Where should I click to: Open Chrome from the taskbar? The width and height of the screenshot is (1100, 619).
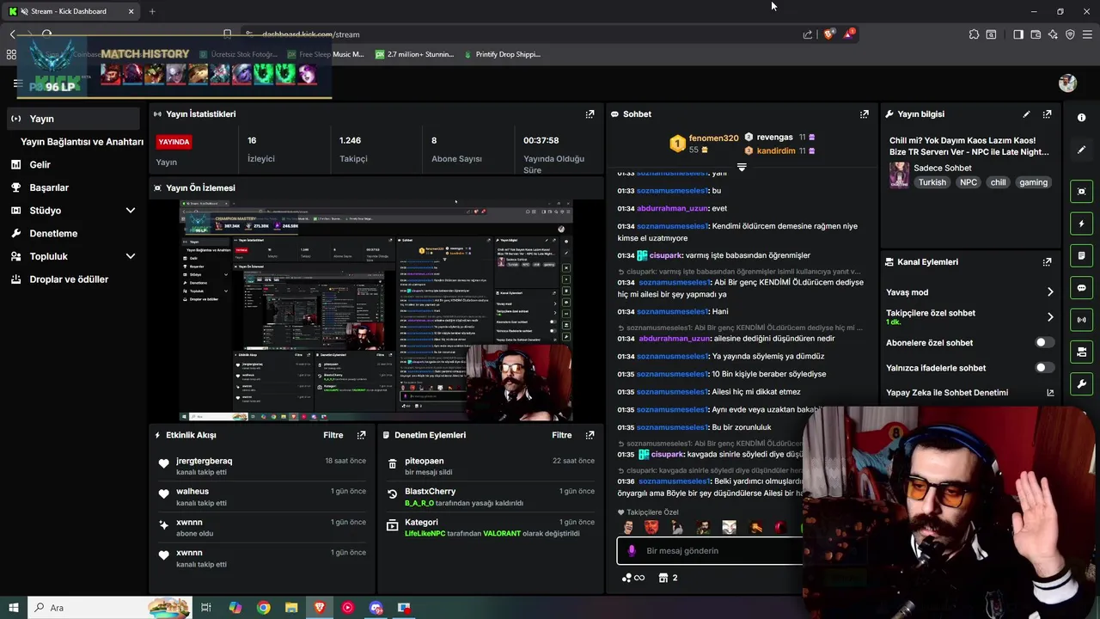(264, 608)
